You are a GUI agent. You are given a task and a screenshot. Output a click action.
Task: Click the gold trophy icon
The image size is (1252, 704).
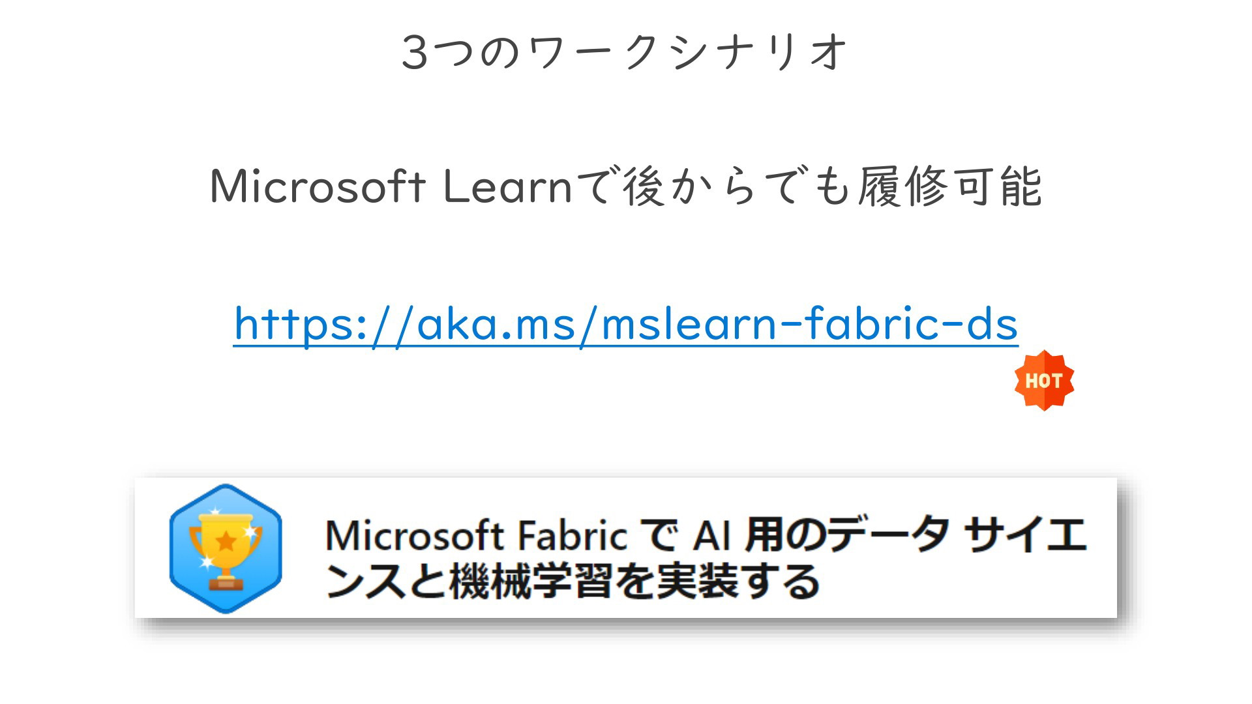point(226,550)
